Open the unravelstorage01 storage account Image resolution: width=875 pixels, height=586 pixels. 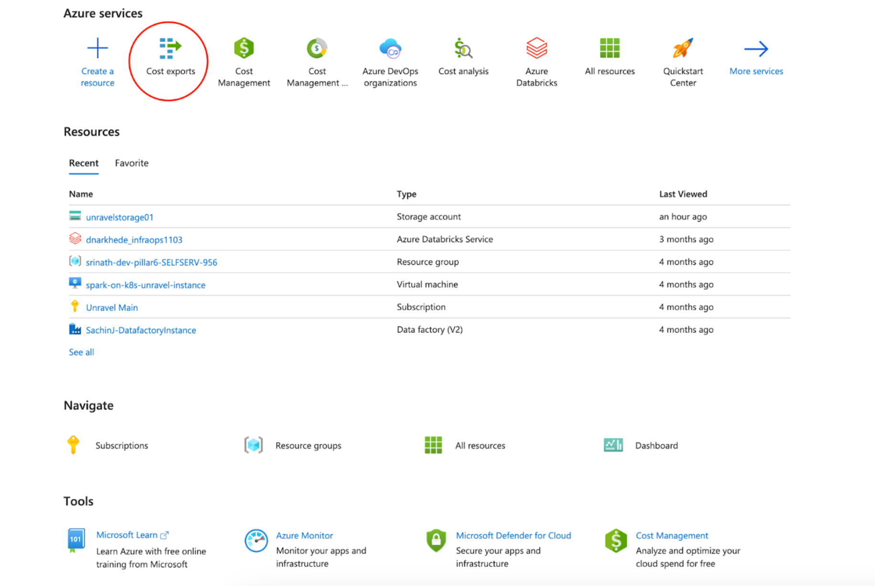click(x=119, y=217)
